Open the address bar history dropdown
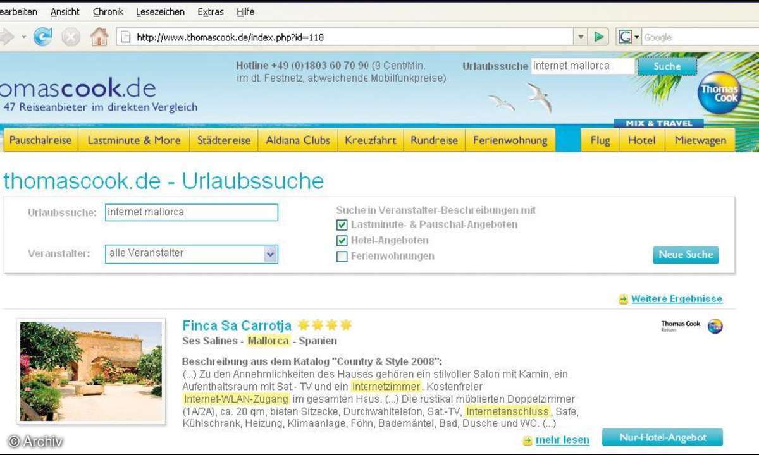The width and height of the screenshot is (759, 455). pyautogui.click(x=581, y=37)
